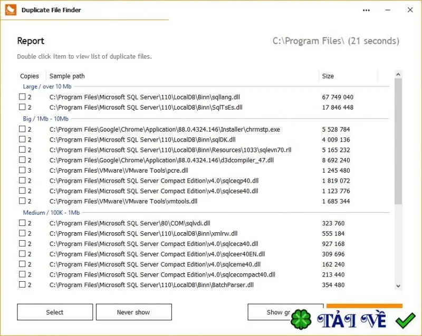Collapse the Big / 1Mb - 10Mb group

[45, 119]
